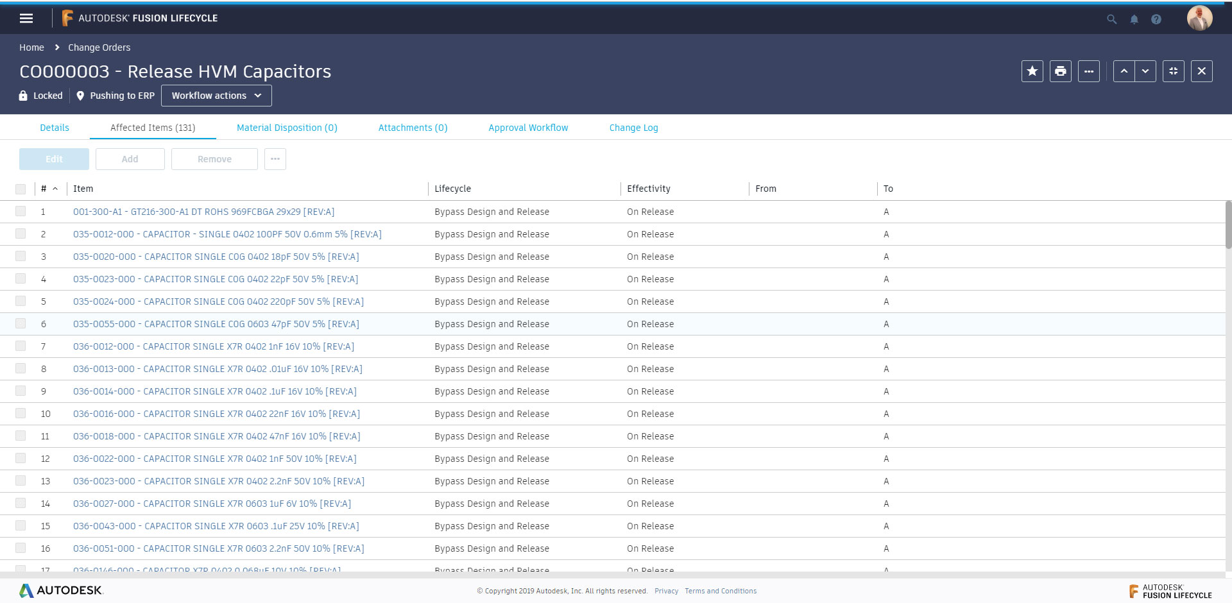Select checkbox for row 6 item

(21, 323)
